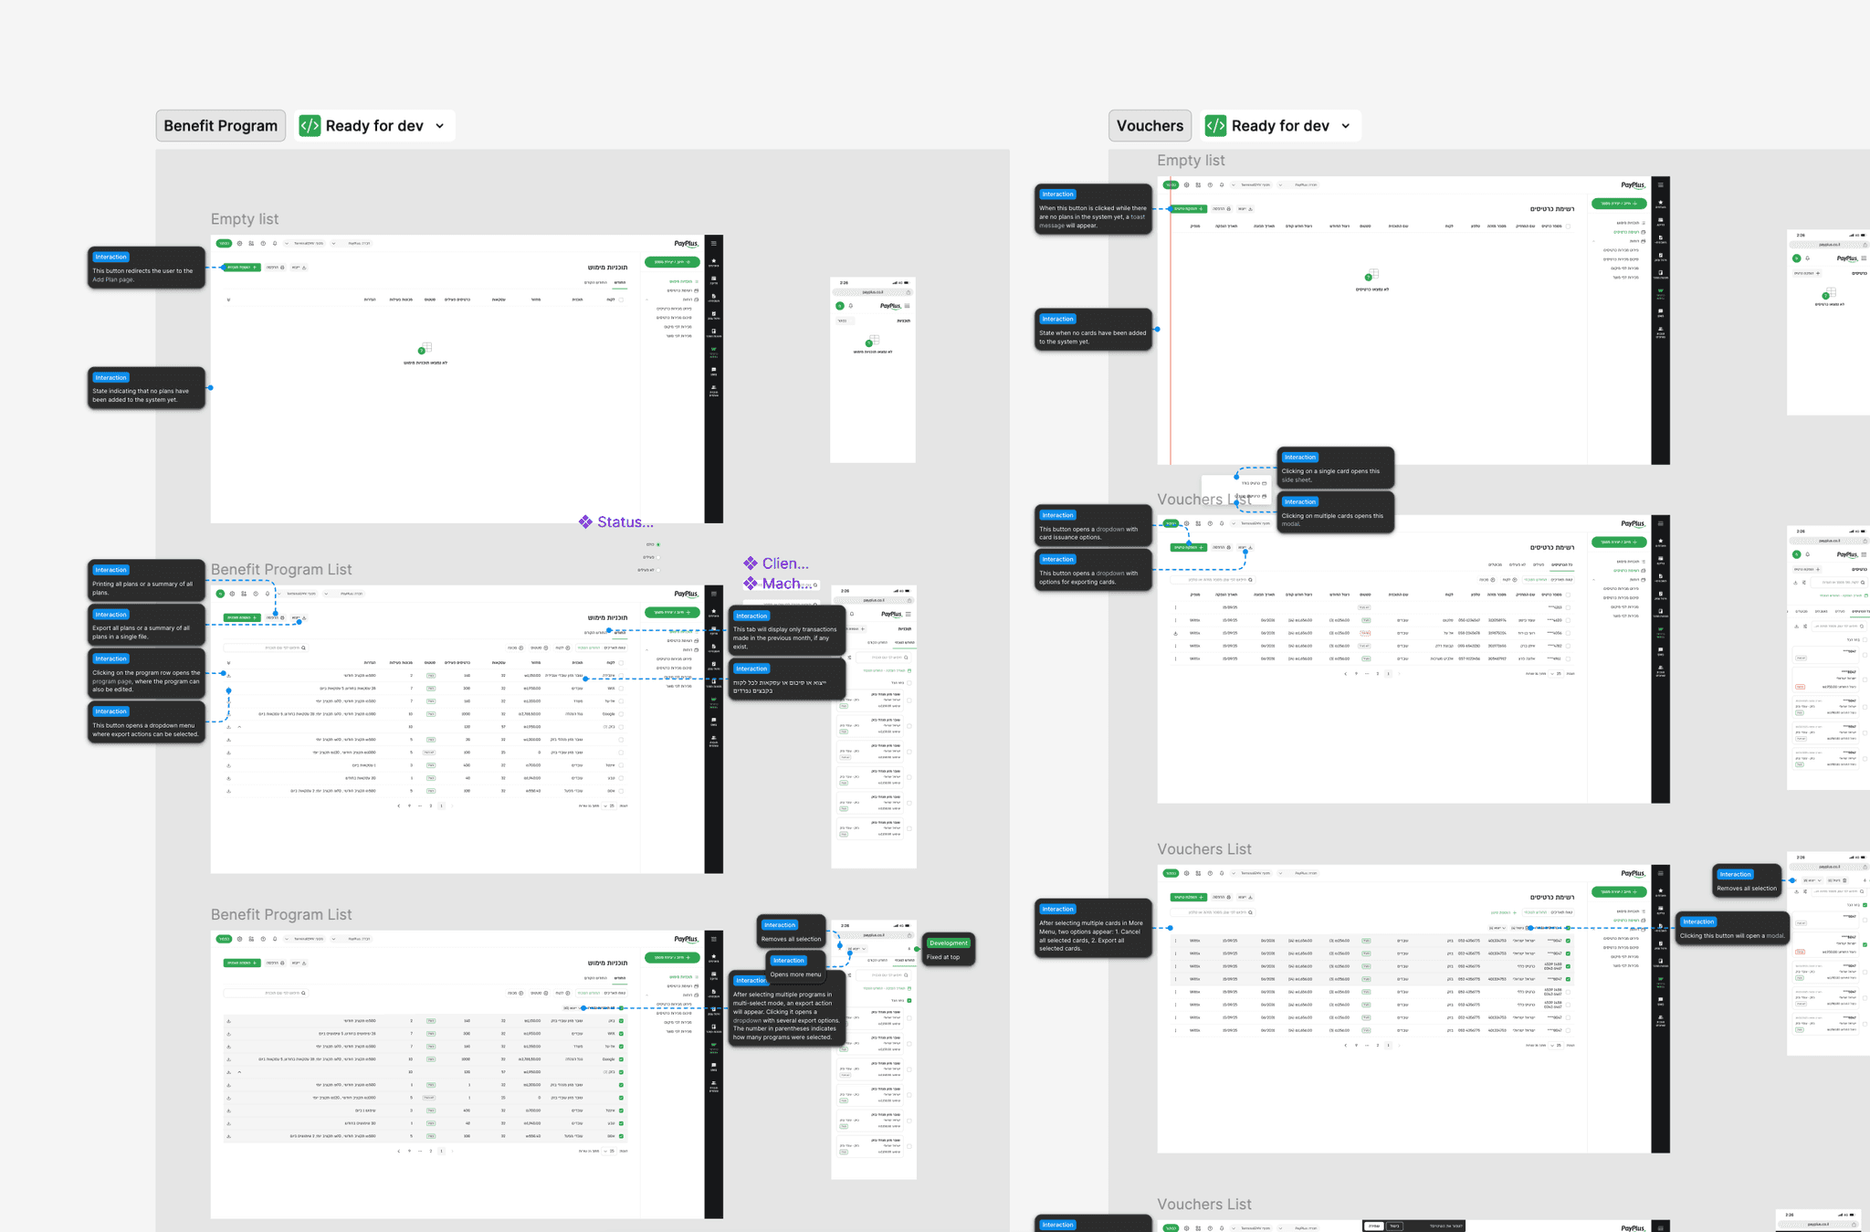Tick the header checkbox in Vouchers Empty list table

coord(1569,226)
